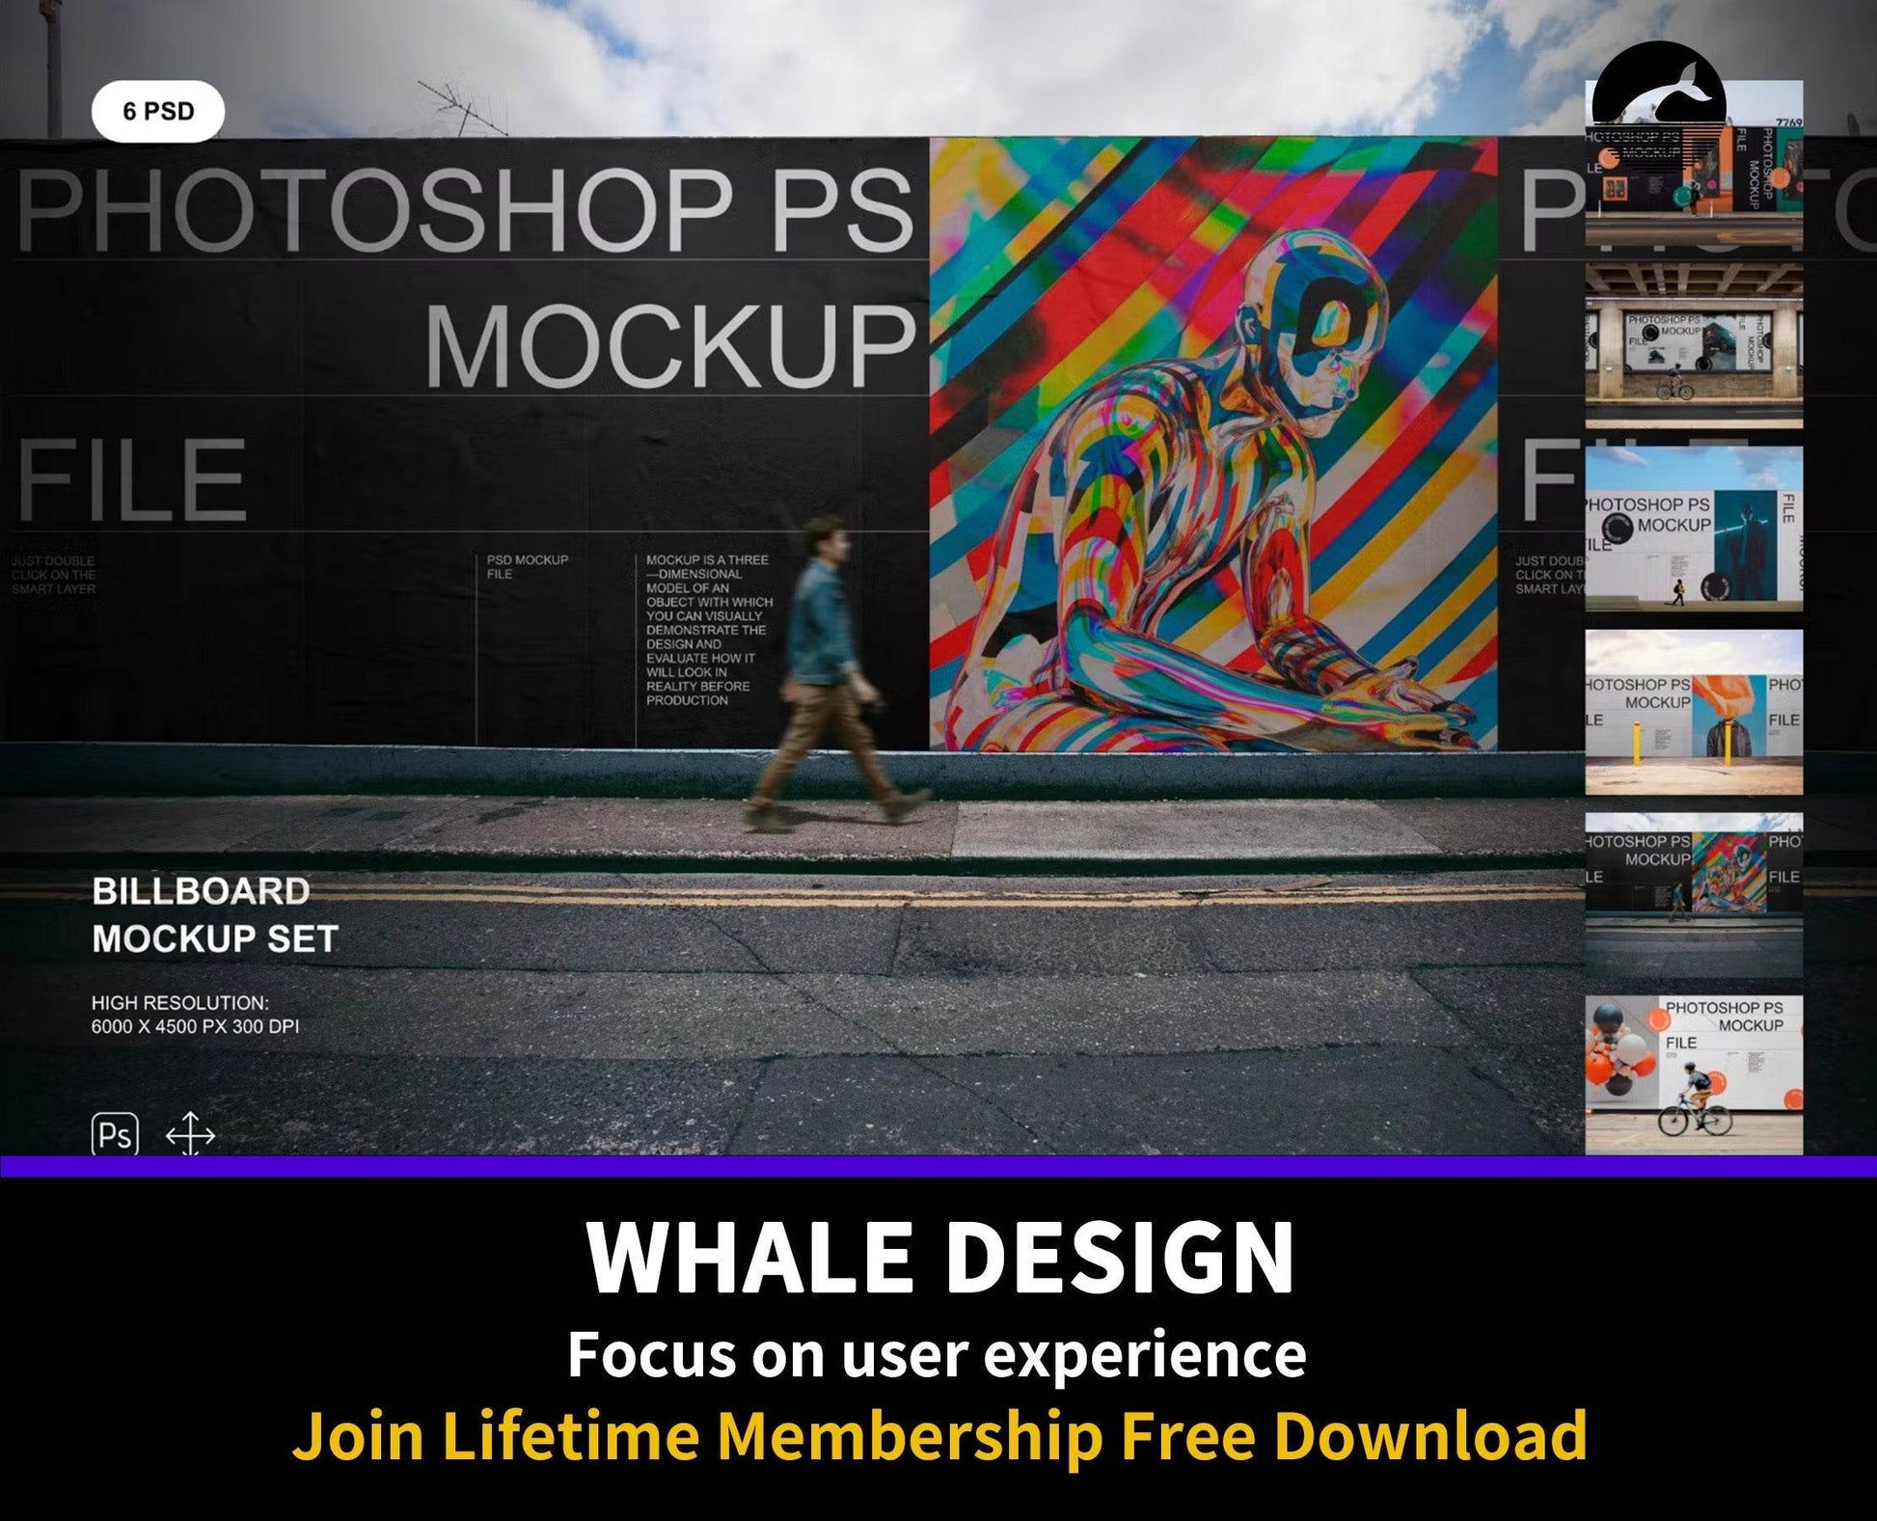Click the HIGH RESOLUTION 6000 x 4500 text
The height and width of the screenshot is (1521, 1877).
point(195,1015)
